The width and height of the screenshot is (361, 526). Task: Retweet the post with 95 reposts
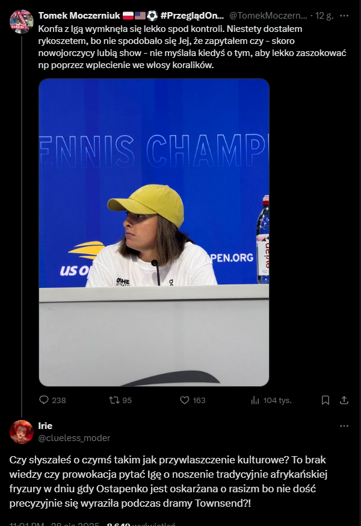[x=120, y=400]
